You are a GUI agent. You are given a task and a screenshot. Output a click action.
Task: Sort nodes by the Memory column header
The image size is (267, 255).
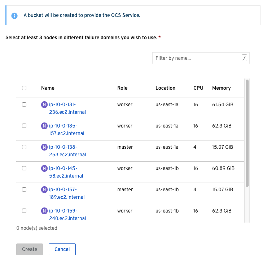[221, 88]
